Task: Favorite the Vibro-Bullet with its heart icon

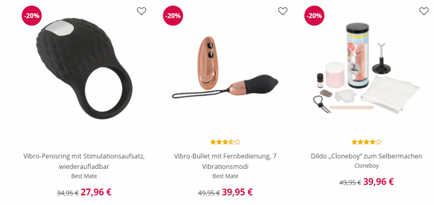Action: [x=283, y=11]
